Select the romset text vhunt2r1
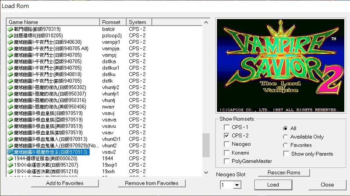 coord(111,139)
